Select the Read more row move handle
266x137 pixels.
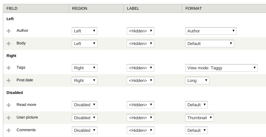click(9, 105)
